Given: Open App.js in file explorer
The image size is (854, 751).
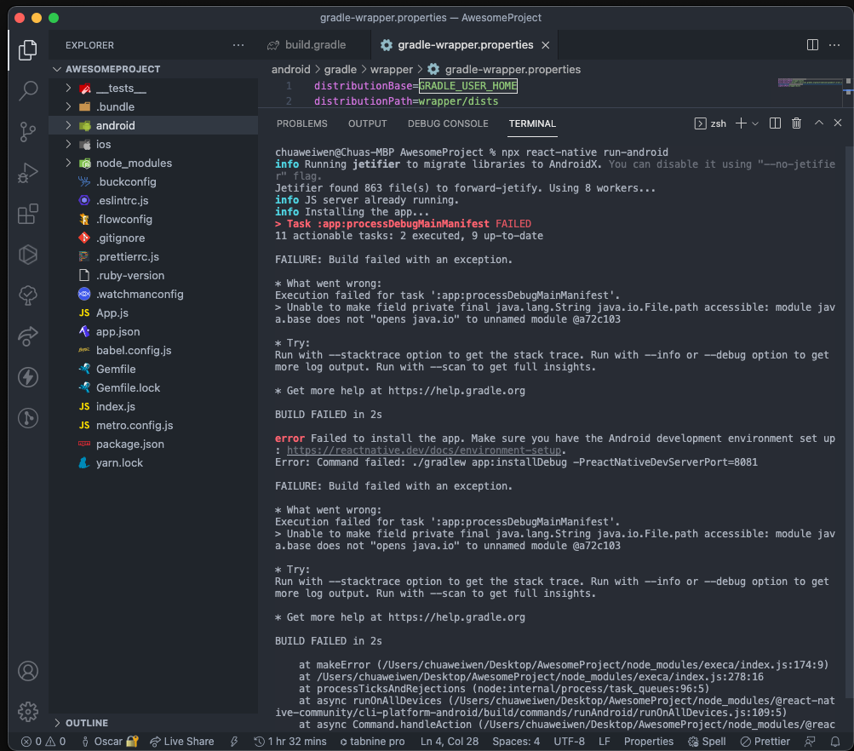Looking at the screenshot, I should point(153,312).
